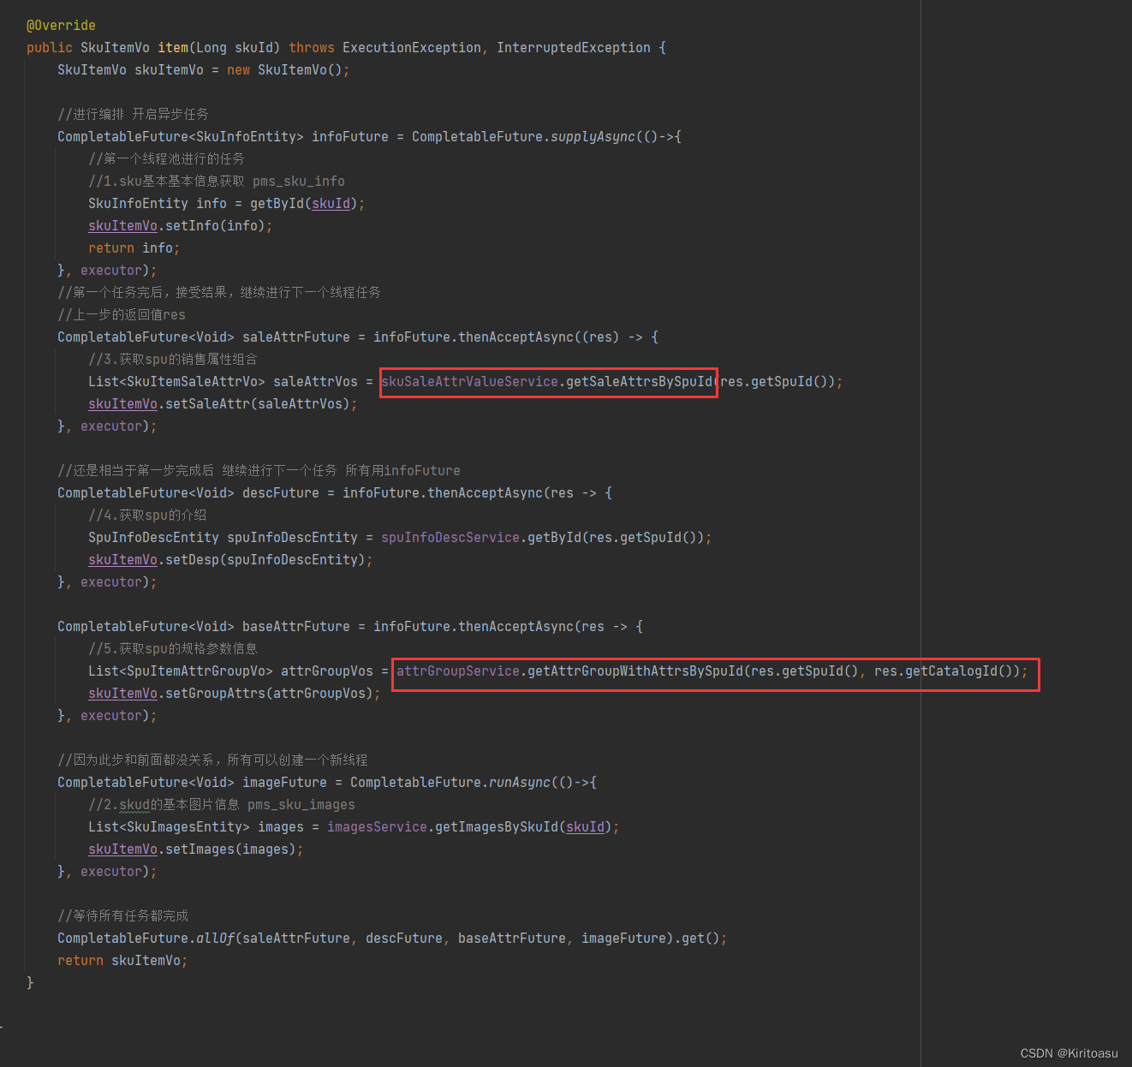Click the comment '//5.获取spu的规格参数信息'
Viewport: 1132px width, 1067px height.
[173, 649]
